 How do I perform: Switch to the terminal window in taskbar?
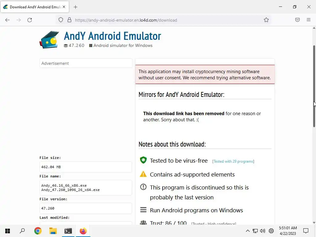pyautogui.click(x=68, y=231)
